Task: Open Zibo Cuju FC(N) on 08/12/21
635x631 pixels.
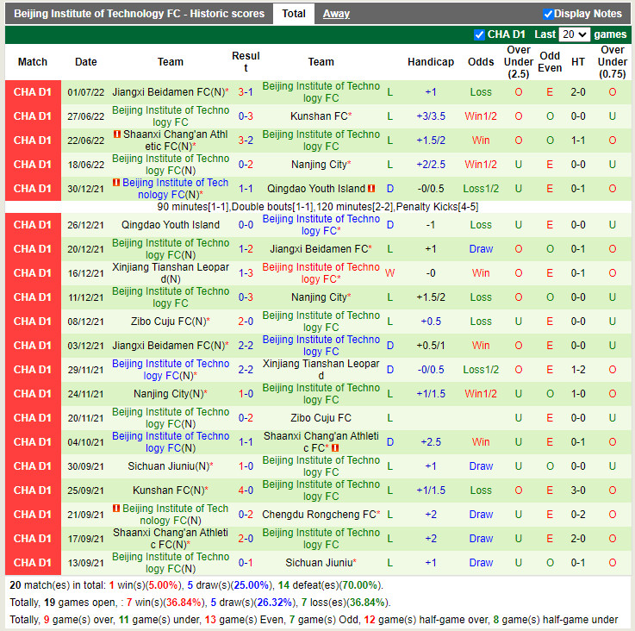Action: click(x=169, y=322)
